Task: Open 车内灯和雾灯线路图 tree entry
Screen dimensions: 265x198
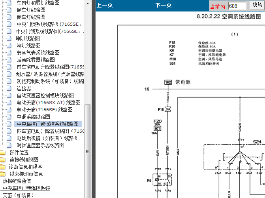Action: pyautogui.click(x=38, y=3)
